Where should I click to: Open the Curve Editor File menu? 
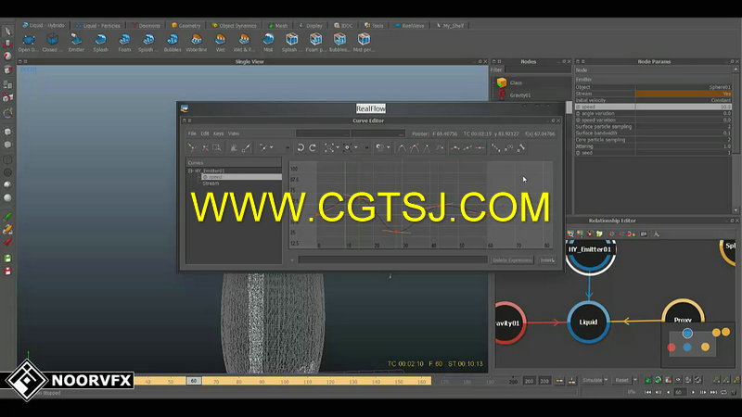[x=192, y=133]
